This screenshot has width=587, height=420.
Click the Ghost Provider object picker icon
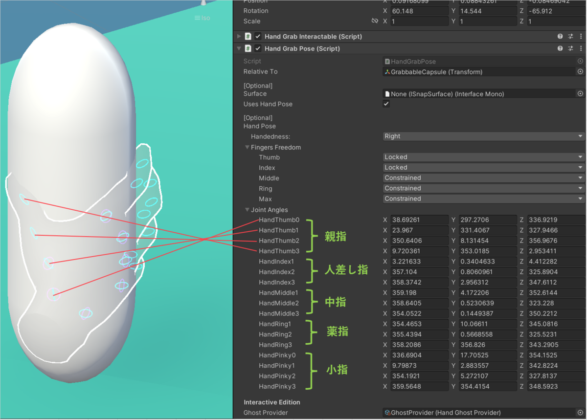pos(580,412)
